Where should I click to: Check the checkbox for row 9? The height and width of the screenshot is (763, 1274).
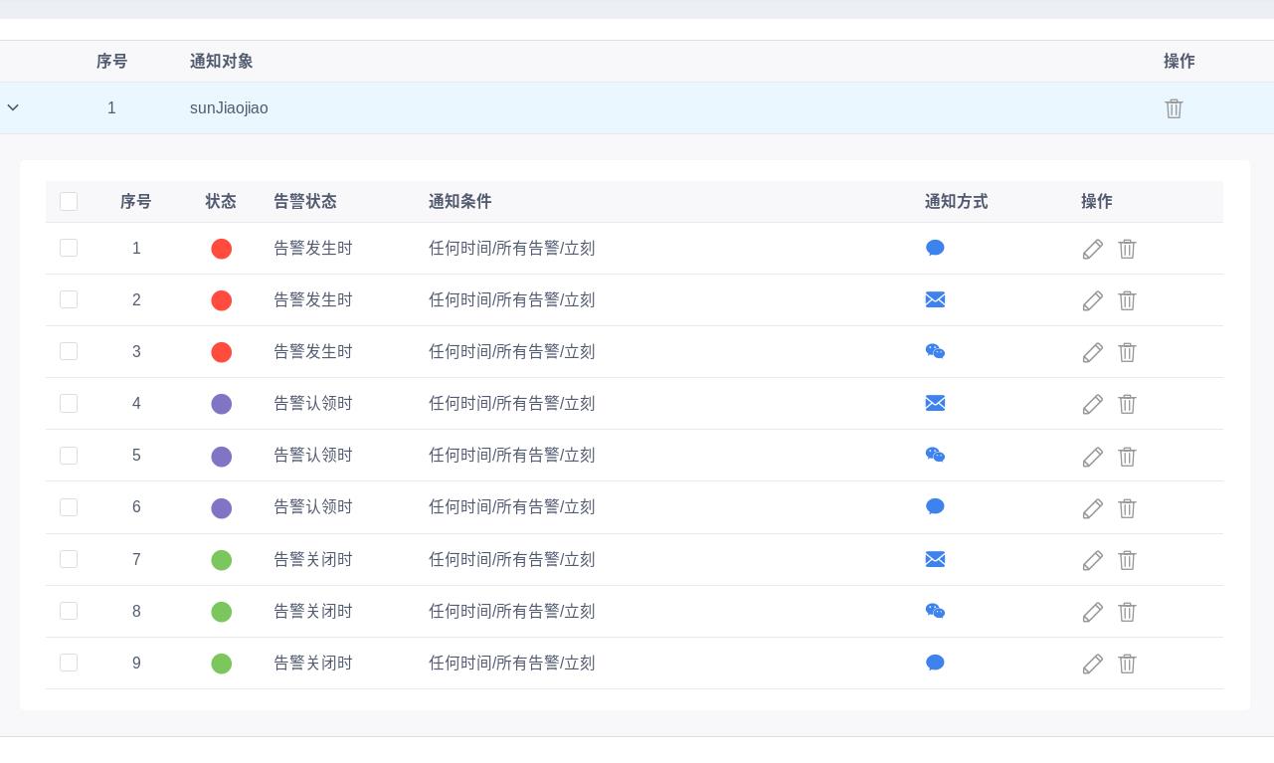pyautogui.click(x=69, y=663)
